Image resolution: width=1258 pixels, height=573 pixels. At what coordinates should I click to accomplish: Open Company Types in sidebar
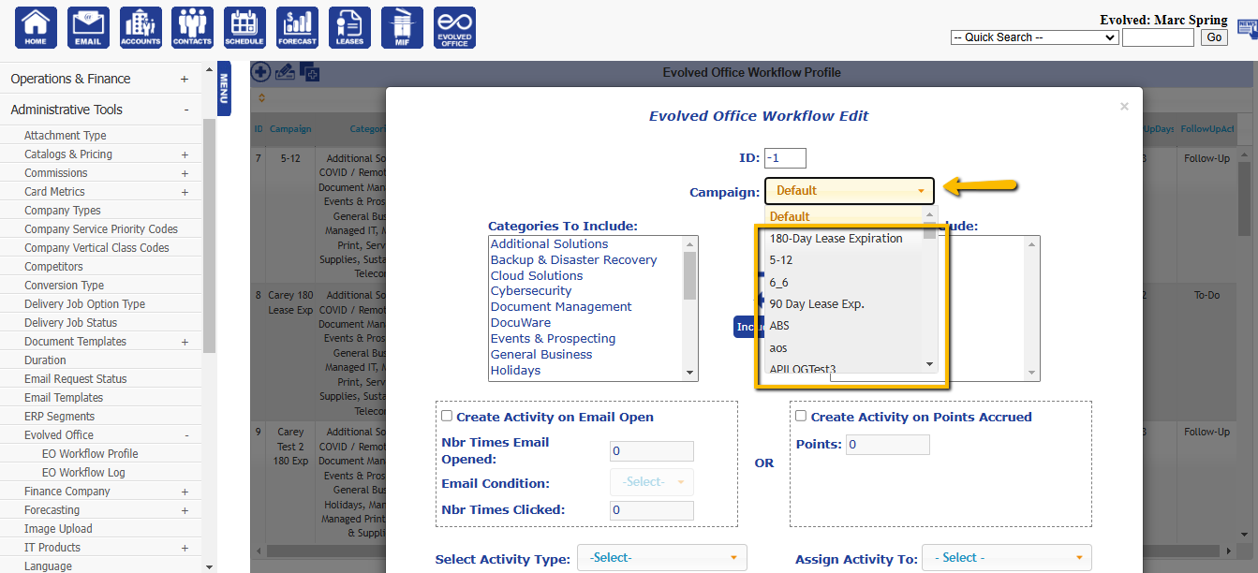[x=63, y=211]
